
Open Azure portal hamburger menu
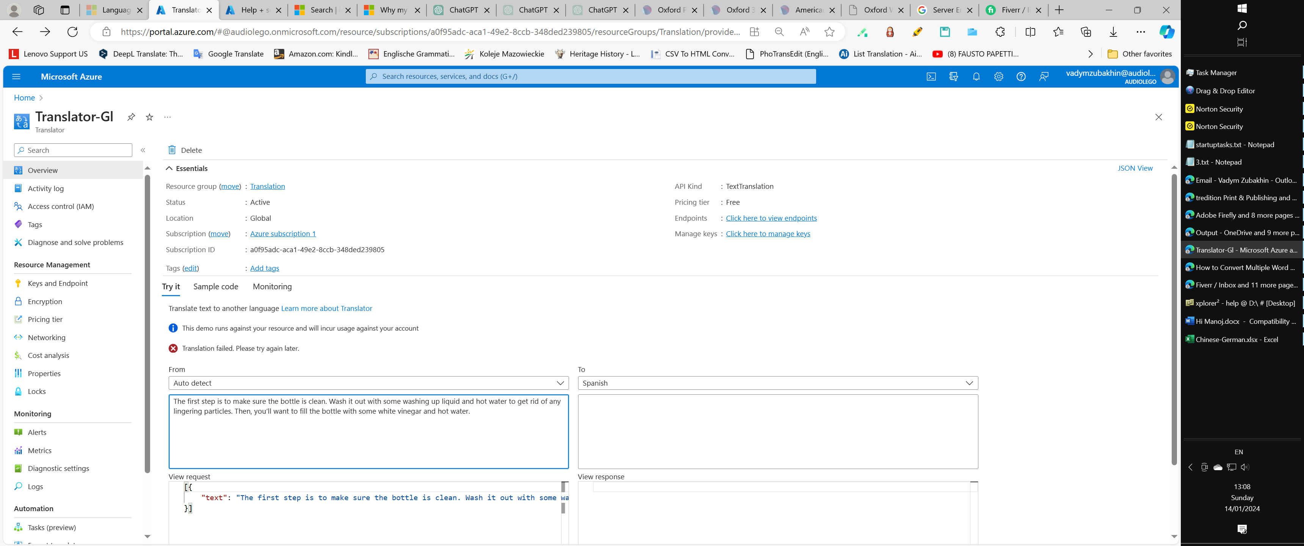16,77
